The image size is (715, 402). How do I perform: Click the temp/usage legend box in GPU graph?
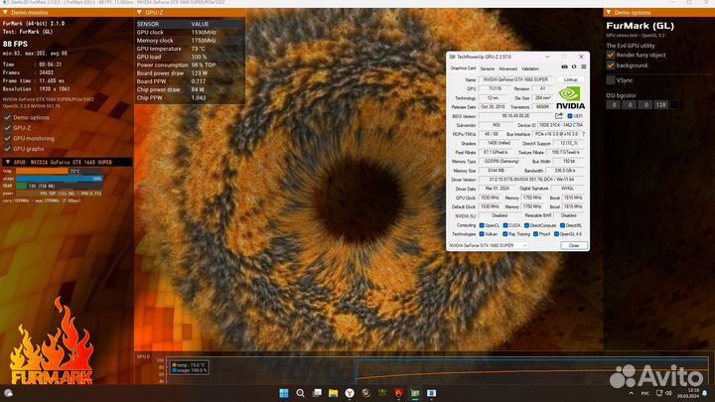click(190, 367)
